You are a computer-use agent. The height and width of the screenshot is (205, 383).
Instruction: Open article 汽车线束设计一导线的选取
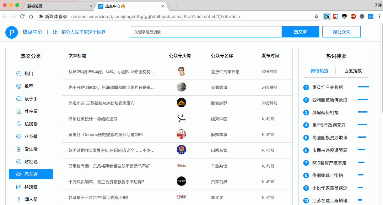[x=93, y=119]
